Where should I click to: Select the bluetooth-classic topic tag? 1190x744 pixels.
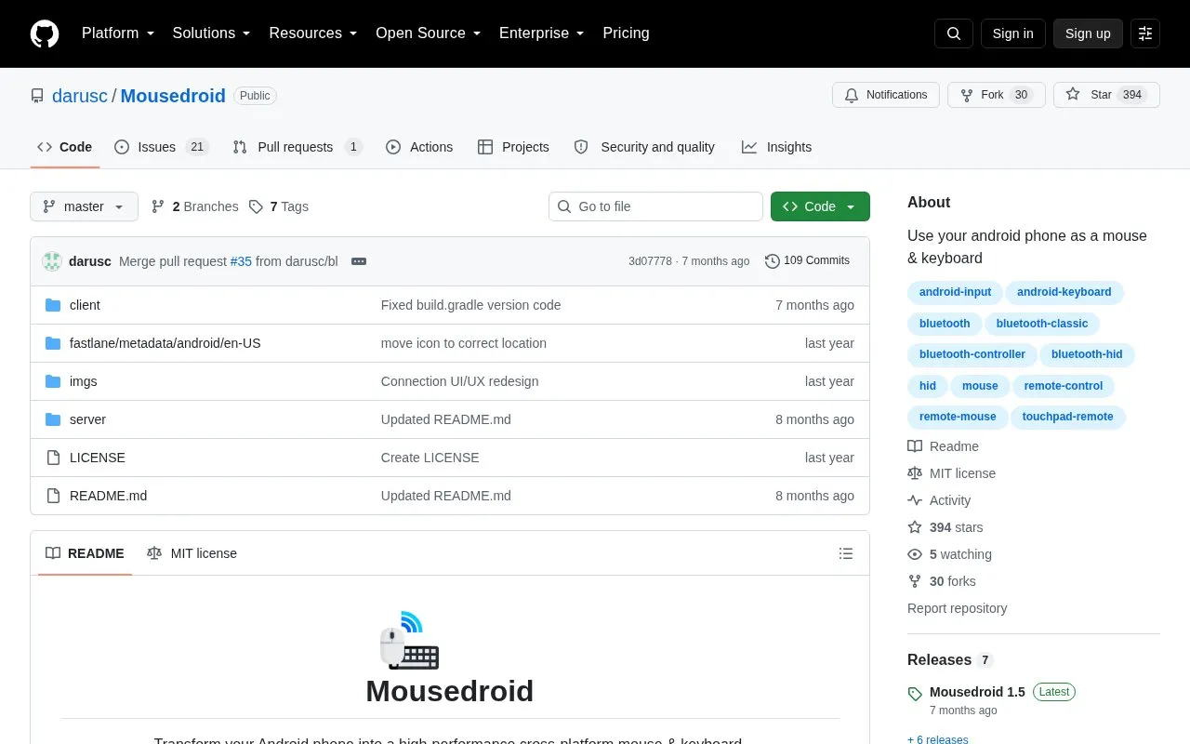(x=1042, y=324)
